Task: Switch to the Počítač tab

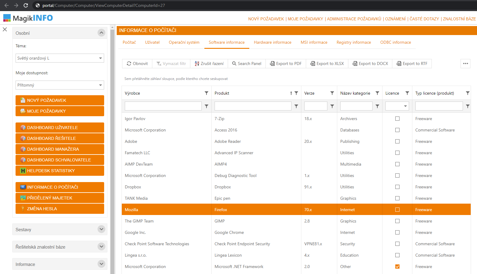Action: (x=129, y=42)
